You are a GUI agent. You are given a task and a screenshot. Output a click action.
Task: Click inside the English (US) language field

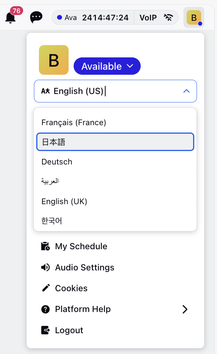(115, 91)
